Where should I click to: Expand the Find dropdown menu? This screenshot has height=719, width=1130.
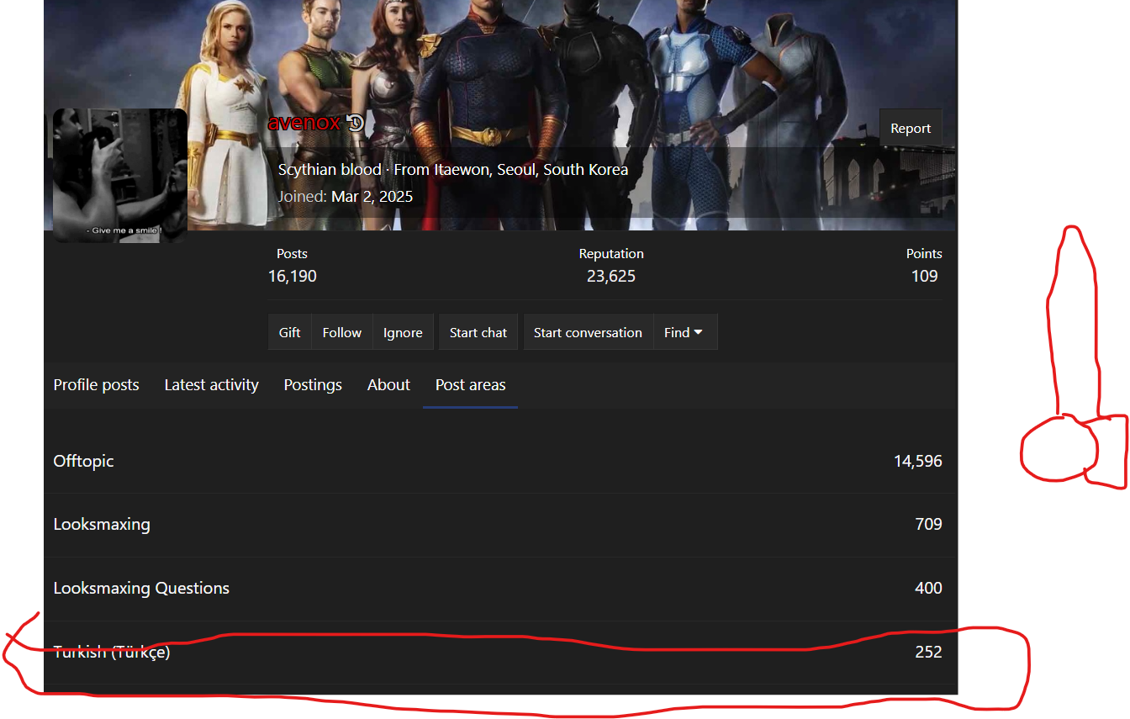coord(685,332)
